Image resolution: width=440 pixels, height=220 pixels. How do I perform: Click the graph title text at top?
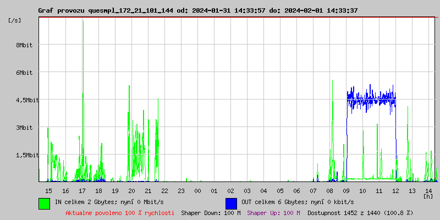coord(197,10)
